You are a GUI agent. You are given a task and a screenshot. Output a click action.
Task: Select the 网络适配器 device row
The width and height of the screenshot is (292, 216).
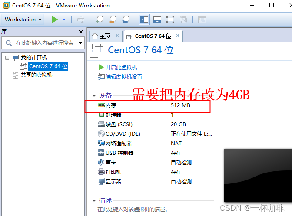coord(155,143)
